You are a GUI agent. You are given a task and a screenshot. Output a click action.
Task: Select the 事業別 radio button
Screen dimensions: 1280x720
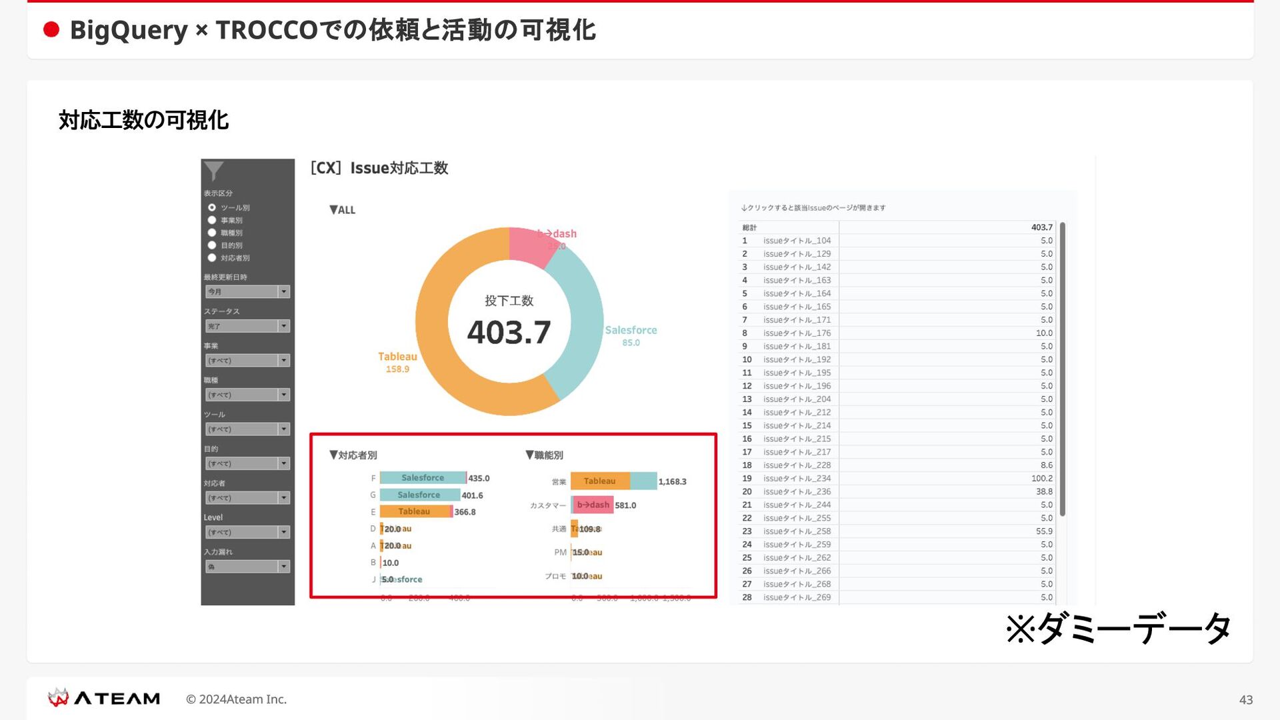click(212, 220)
